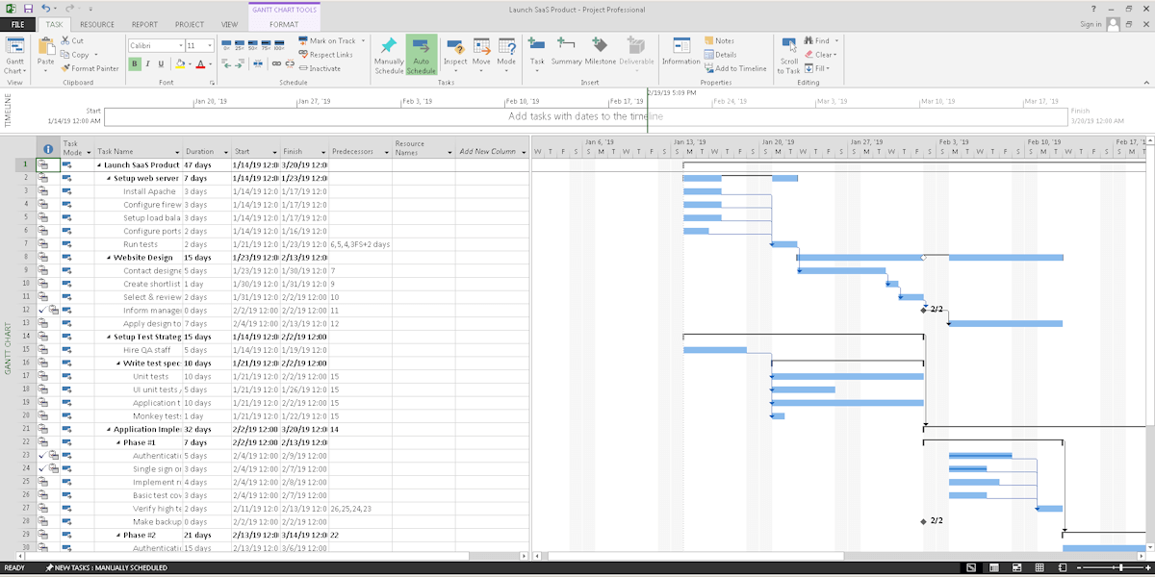Viewport: 1155px width, 577px height.
Task: Open the font name Calibri dropdown
Action: (181, 45)
